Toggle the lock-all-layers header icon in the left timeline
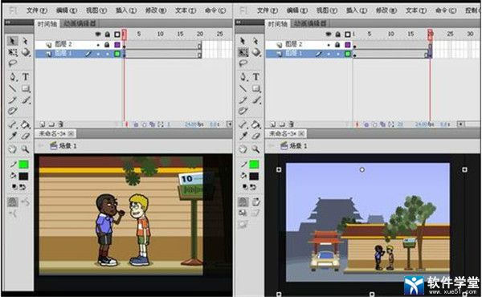The height and width of the screenshot is (297, 482). (x=108, y=35)
